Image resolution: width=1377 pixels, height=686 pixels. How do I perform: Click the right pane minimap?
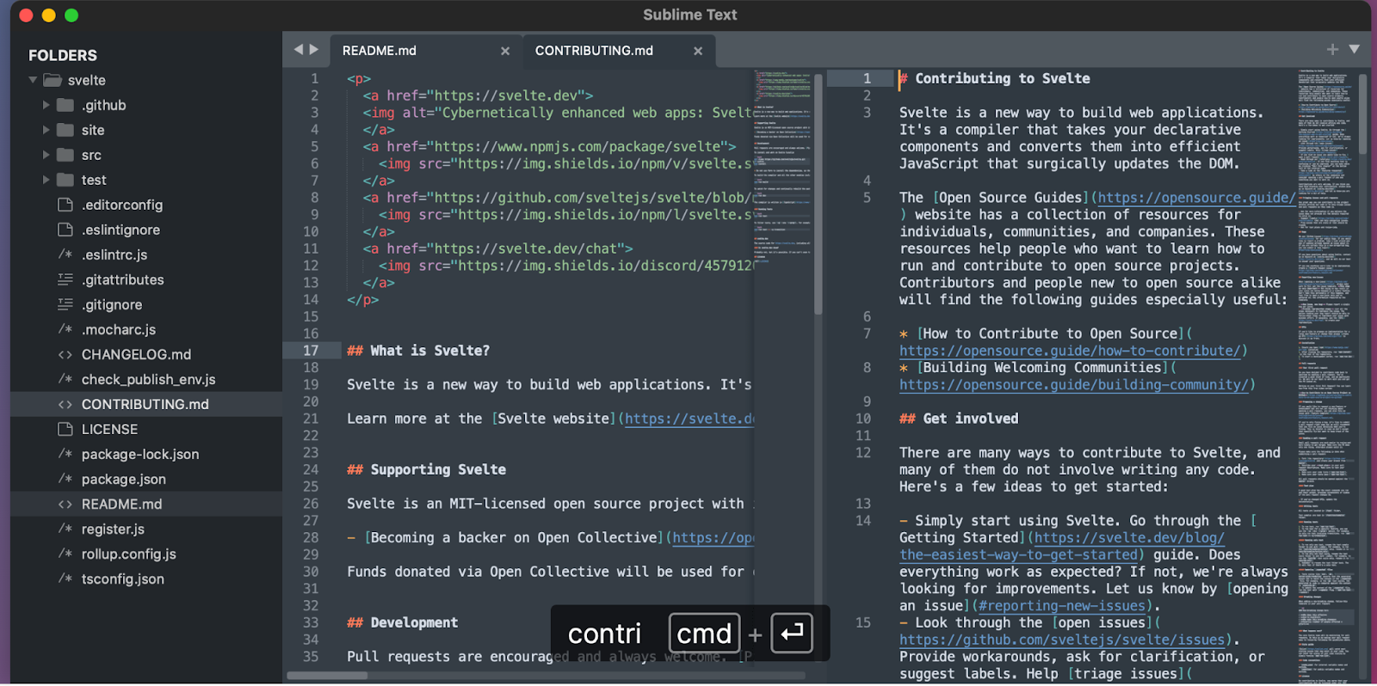[1325, 374]
